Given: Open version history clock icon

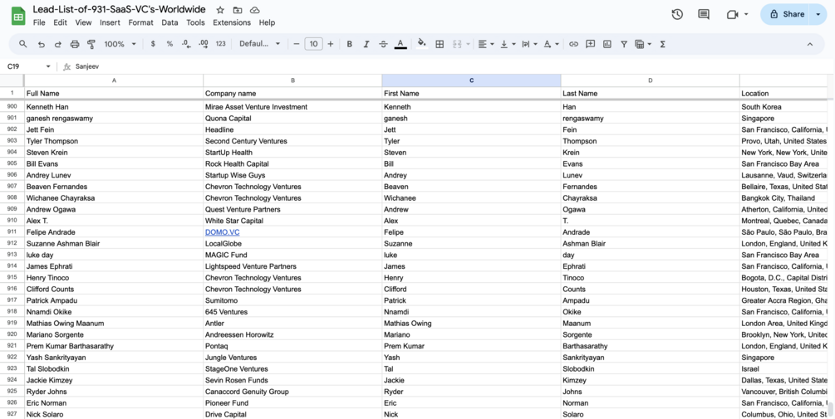Looking at the screenshot, I should 677,14.
